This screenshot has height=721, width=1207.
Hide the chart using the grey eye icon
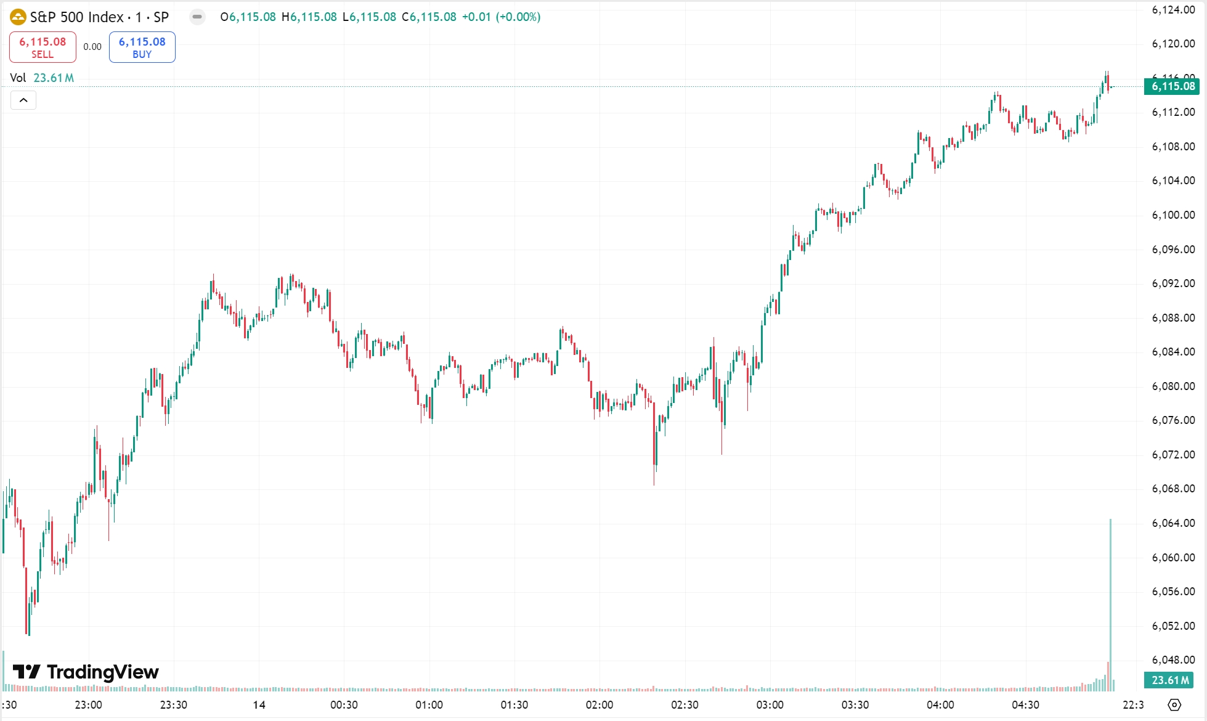pyautogui.click(x=198, y=17)
